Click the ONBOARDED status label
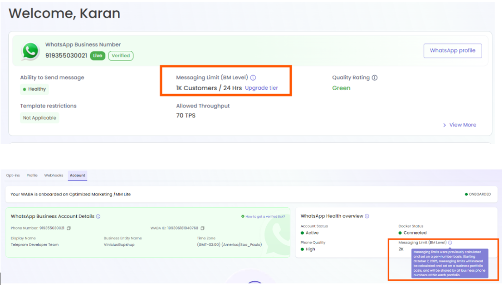 pyautogui.click(x=478, y=194)
